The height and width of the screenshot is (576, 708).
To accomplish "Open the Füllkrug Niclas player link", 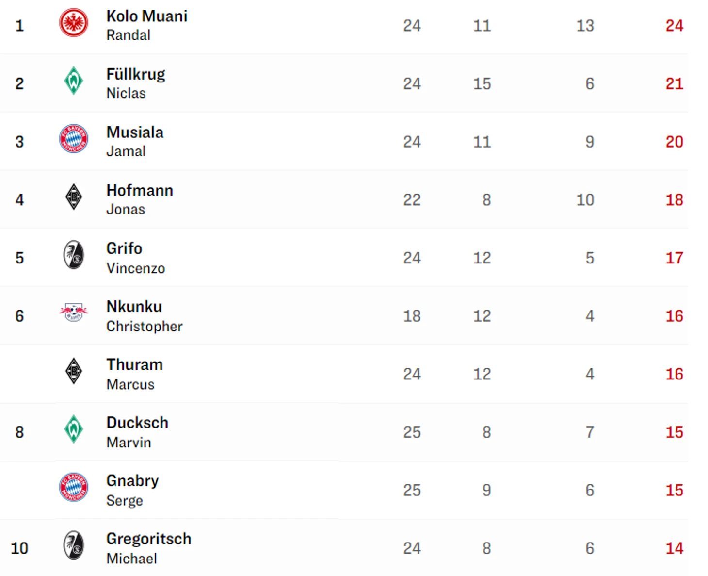I will click(x=135, y=83).
